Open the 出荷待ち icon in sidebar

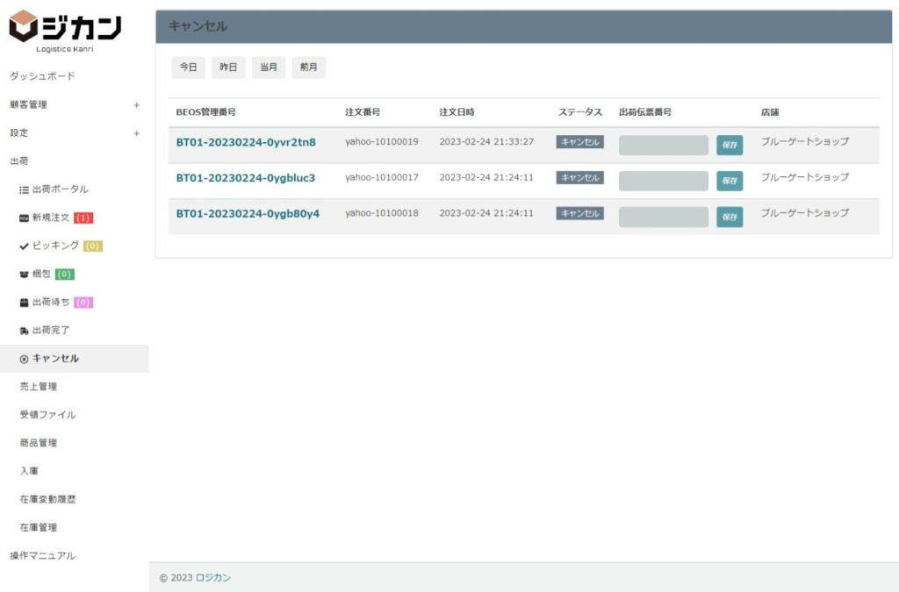click(x=24, y=303)
